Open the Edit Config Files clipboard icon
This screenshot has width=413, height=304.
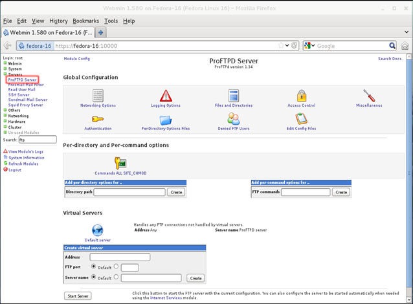click(x=301, y=119)
